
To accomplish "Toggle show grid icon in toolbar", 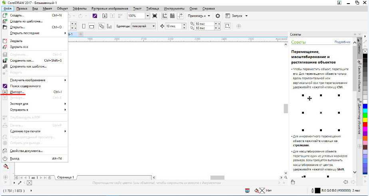I will pyautogui.click(x=172, y=16).
